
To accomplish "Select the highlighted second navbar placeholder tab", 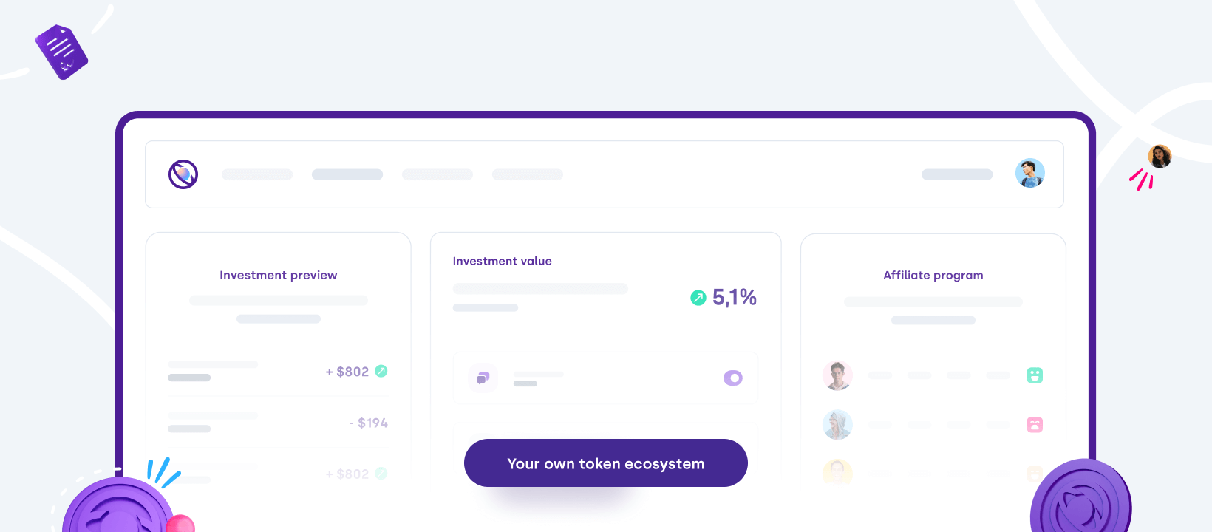I will (347, 174).
